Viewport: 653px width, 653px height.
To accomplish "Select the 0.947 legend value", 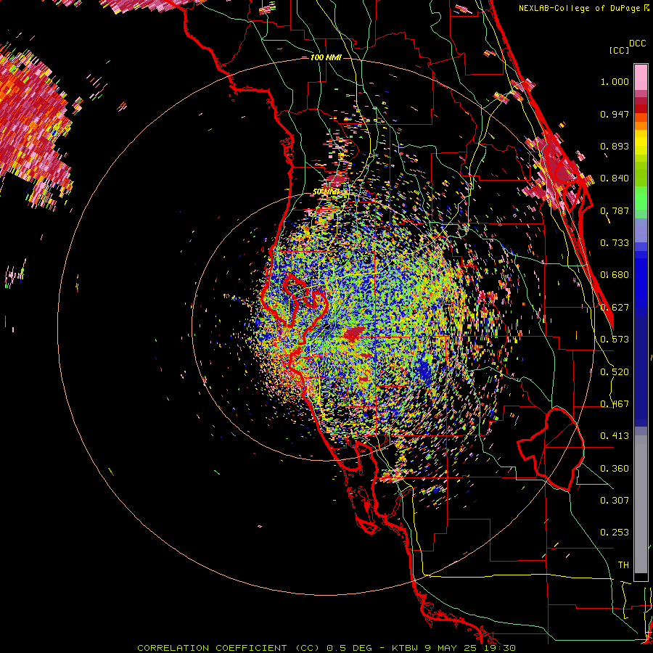I will [x=615, y=114].
